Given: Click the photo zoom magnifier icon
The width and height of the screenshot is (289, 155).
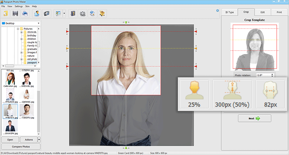Looking at the screenshot, I should coord(58,13).
